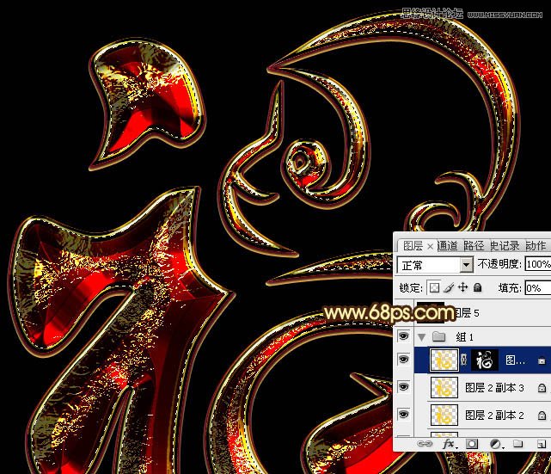Viewport: 551px width, 474px height.
Task: Click the link layers icon at panel bottom
Action: pyautogui.click(x=425, y=444)
